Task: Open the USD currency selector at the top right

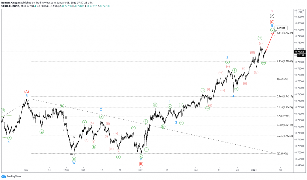Action: click(300, 12)
